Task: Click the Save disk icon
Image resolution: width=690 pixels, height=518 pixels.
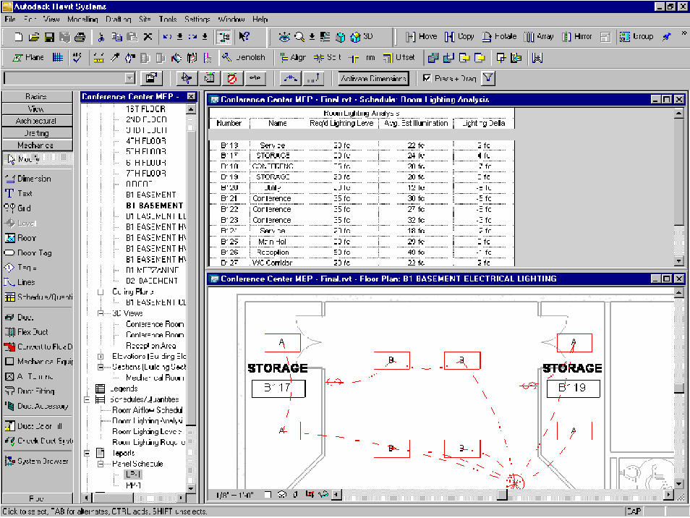Action: coord(49,37)
